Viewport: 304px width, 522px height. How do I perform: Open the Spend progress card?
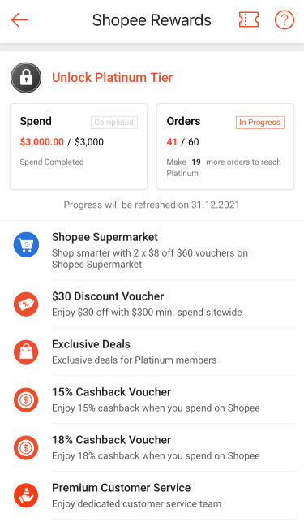pos(79,146)
